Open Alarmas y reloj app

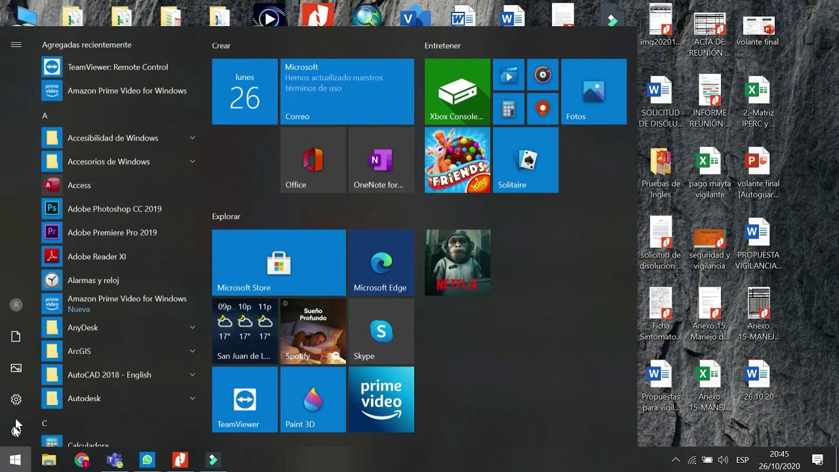pos(119,280)
